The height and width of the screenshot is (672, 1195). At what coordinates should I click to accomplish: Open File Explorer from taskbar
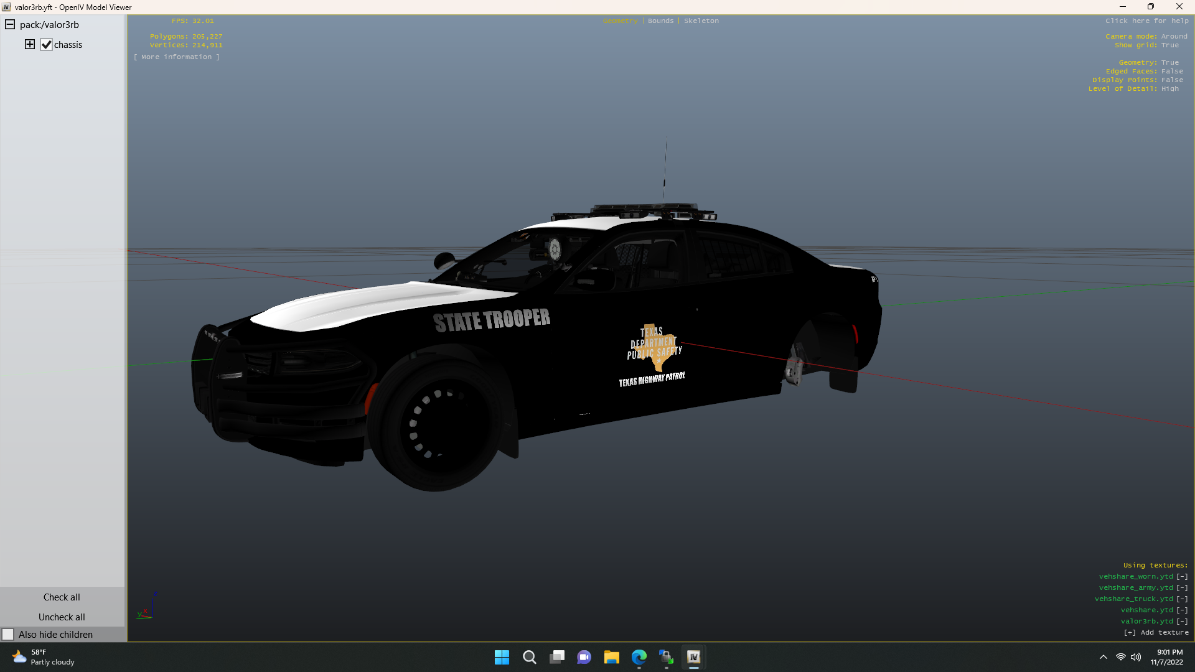[x=611, y=657]
